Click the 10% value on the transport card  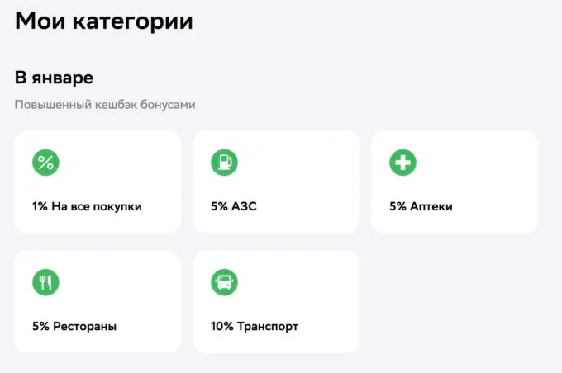click(x=222, y=326)
